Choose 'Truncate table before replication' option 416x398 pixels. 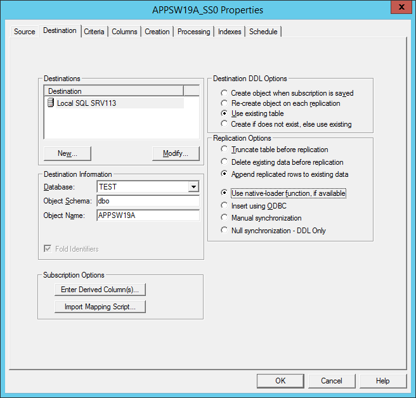point(224,150)
